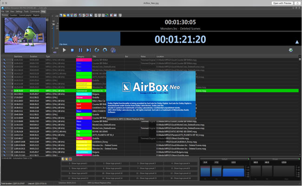Image resolution: width=302 pixels, height=186 pixels.
Task: Click the 'Monsters Inc - Deleted Scenes' caption above timer
Action: [180, 29]
